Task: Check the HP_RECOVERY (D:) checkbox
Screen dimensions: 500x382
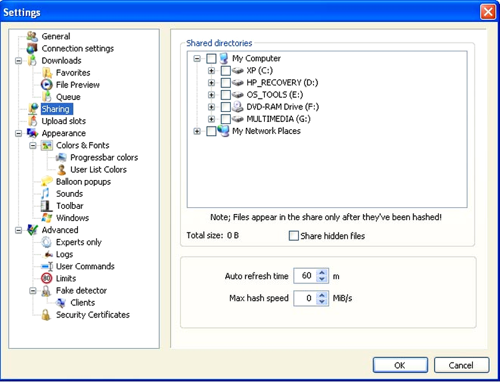Action: point(226,83)
